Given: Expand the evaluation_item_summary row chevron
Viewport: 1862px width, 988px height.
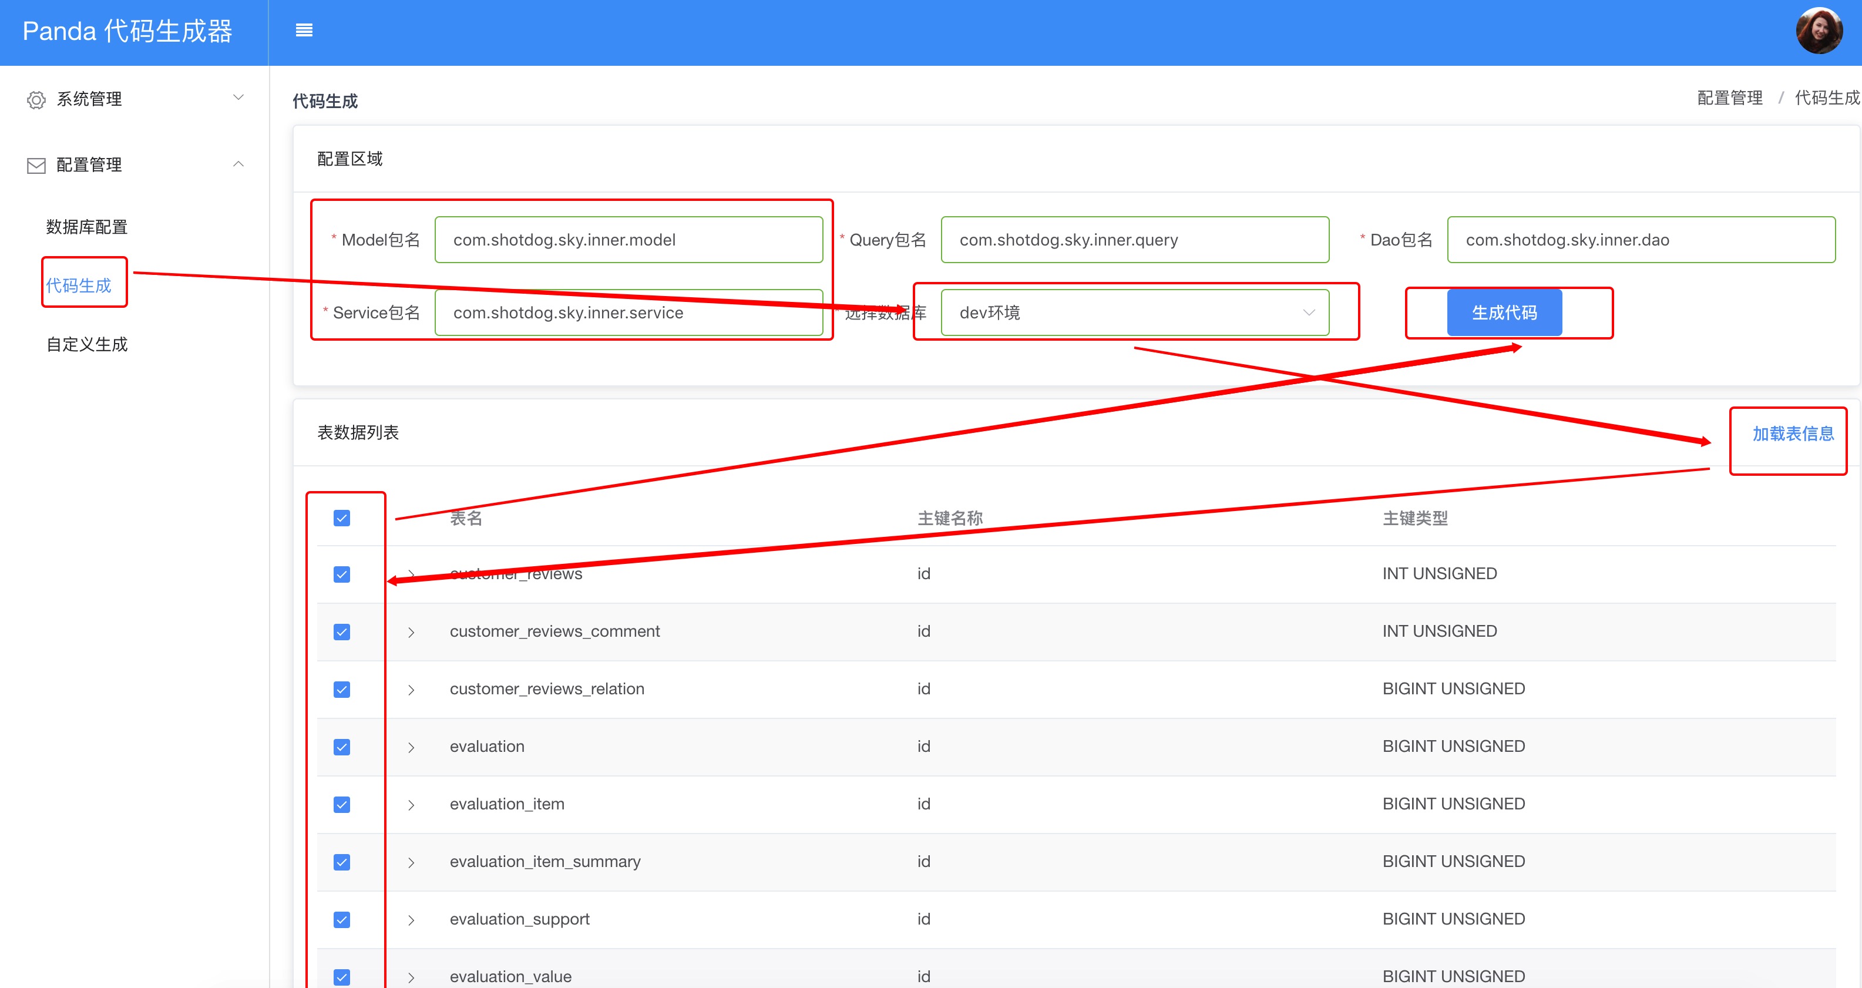Looking at the screenshot, I should tap(411, 862).
